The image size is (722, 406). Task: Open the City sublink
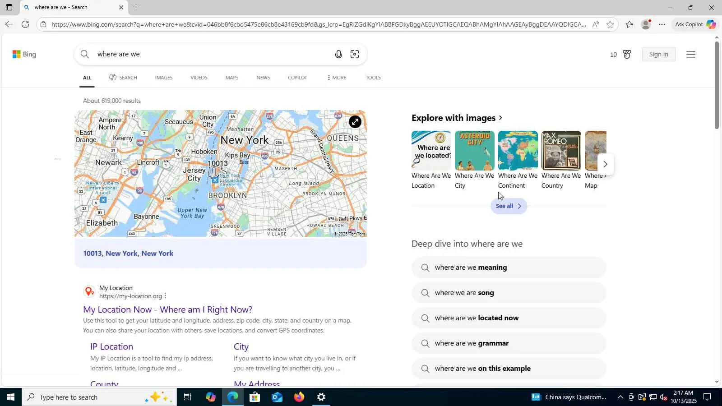[x=241, y=346]
